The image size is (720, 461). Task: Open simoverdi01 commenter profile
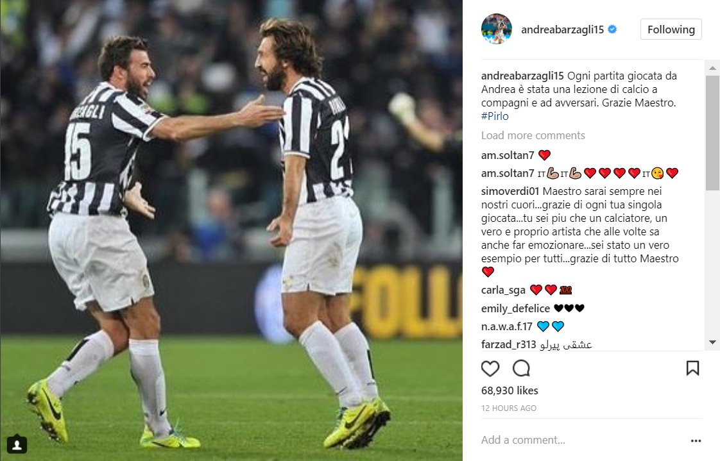point(510,191)
